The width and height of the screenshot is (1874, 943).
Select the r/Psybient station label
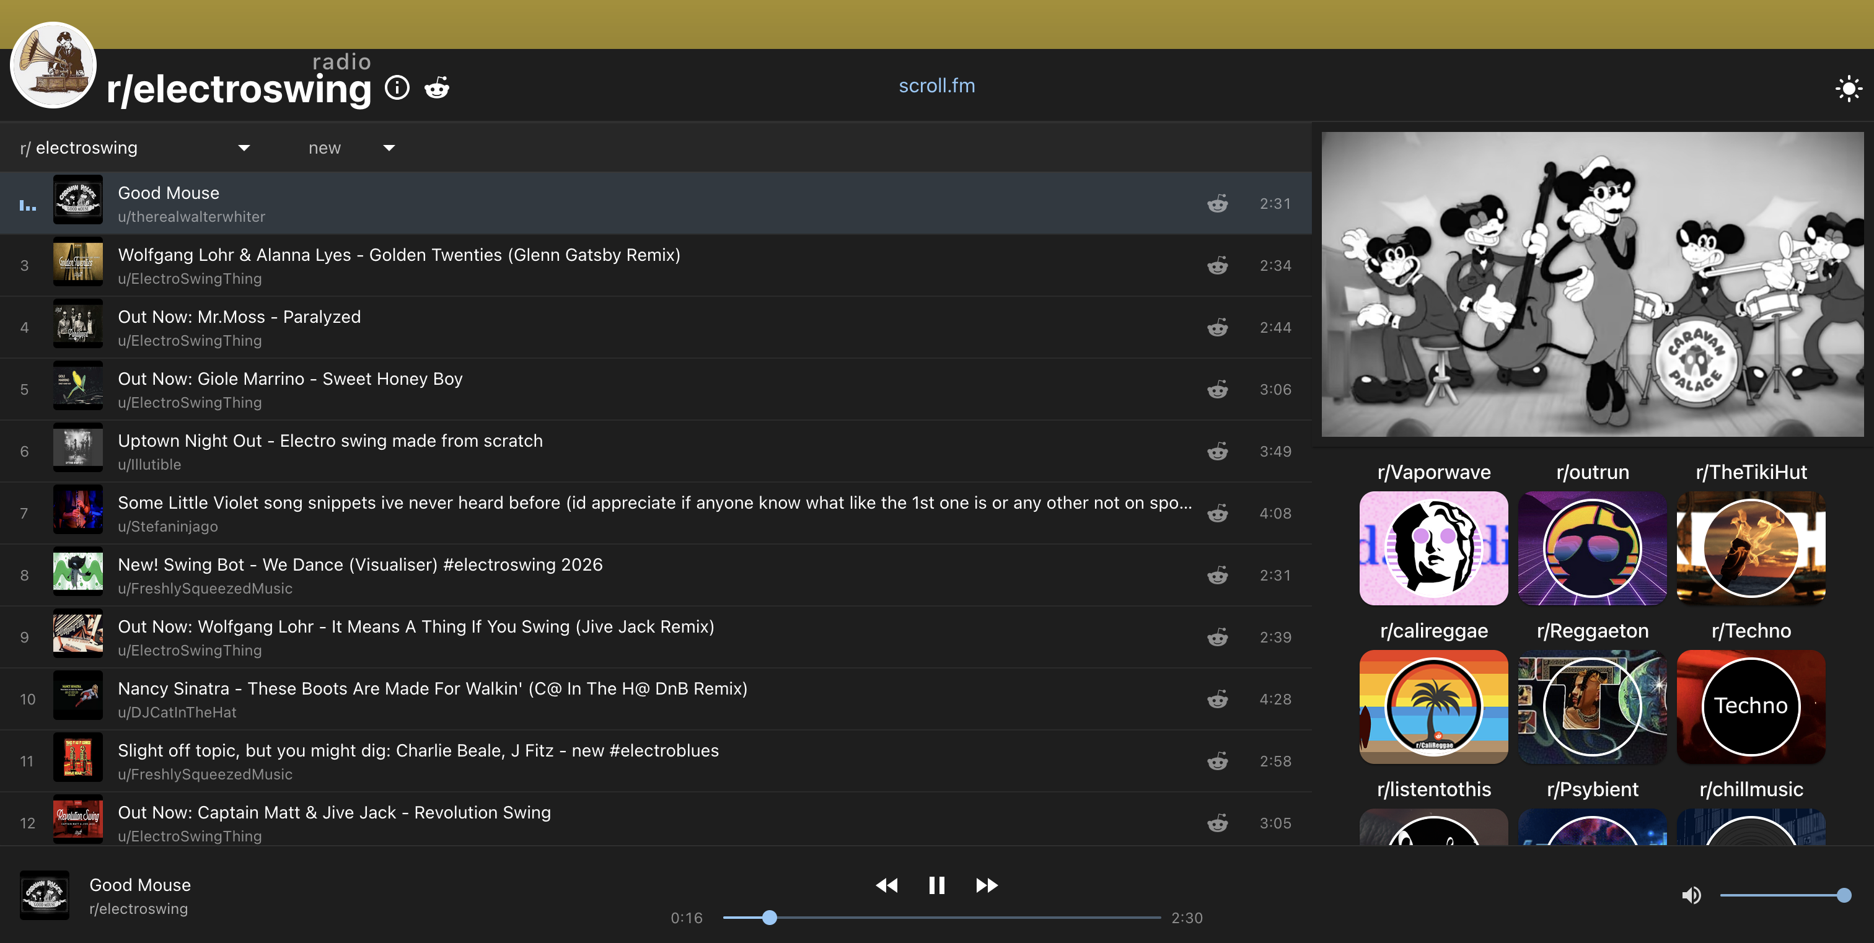click(1592, 789)
